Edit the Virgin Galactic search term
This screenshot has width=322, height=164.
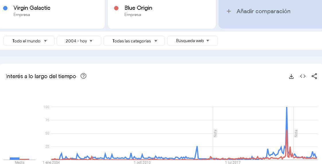tap(32, 8)
